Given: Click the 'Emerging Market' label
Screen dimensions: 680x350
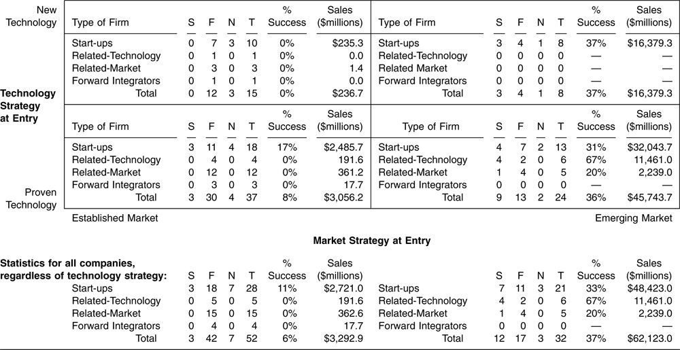Looking at the screenshot, I should 634,218.
